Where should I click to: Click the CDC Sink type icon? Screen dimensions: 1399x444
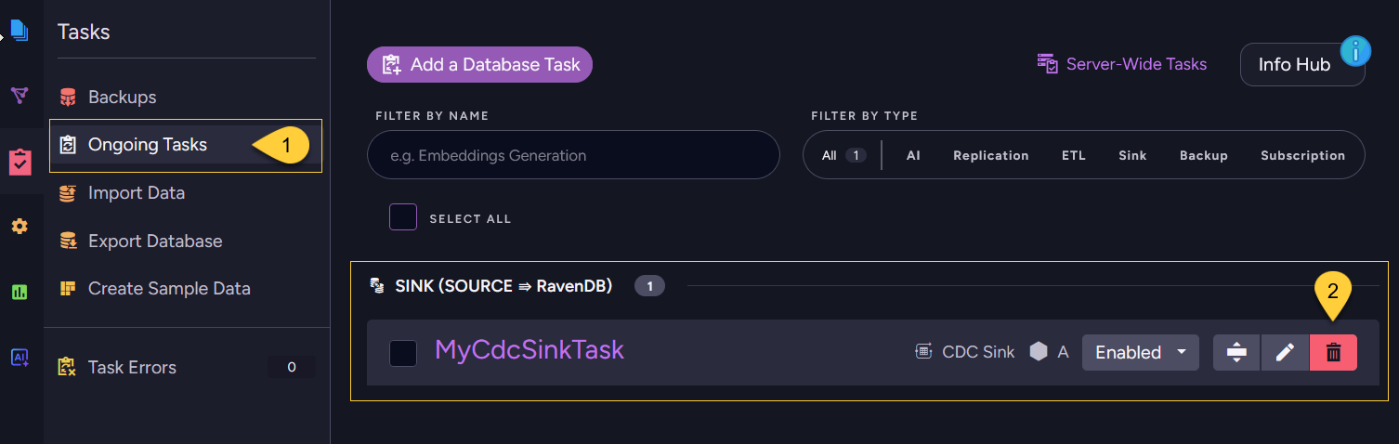(x=923, y=352)
